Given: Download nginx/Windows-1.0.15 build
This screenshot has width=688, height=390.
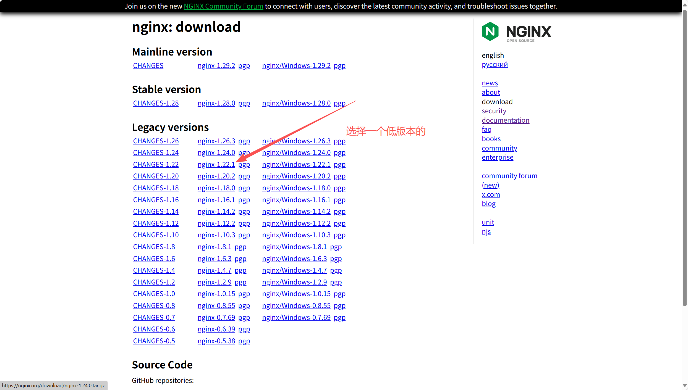Looking at the screenshot, I should pos(296,294).
